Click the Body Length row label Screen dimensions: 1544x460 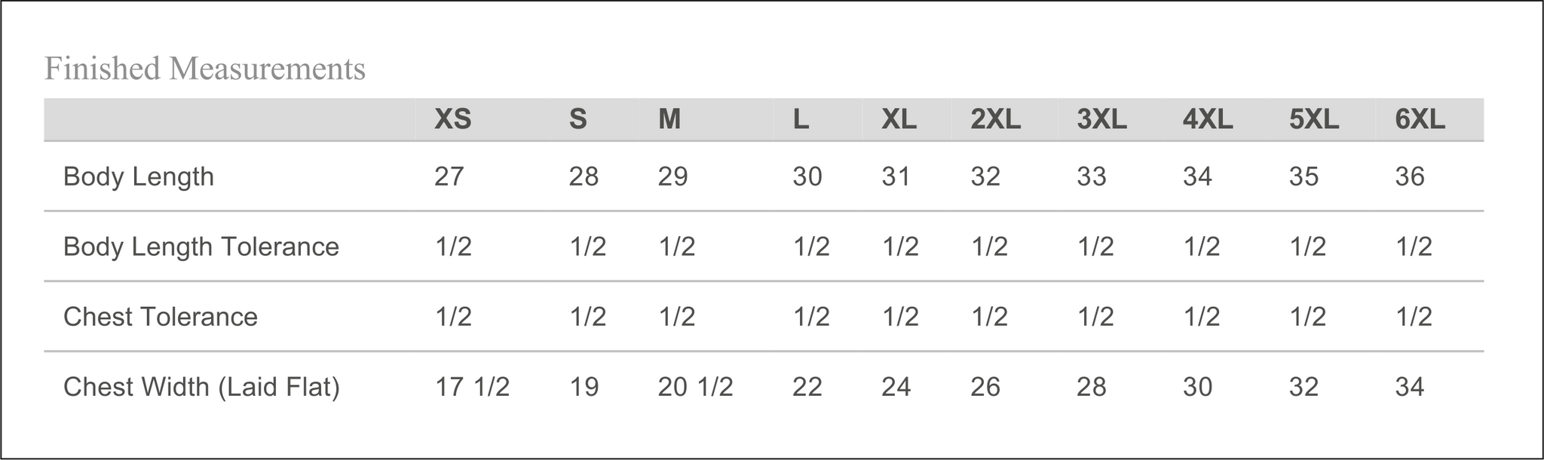coord(139,176)
